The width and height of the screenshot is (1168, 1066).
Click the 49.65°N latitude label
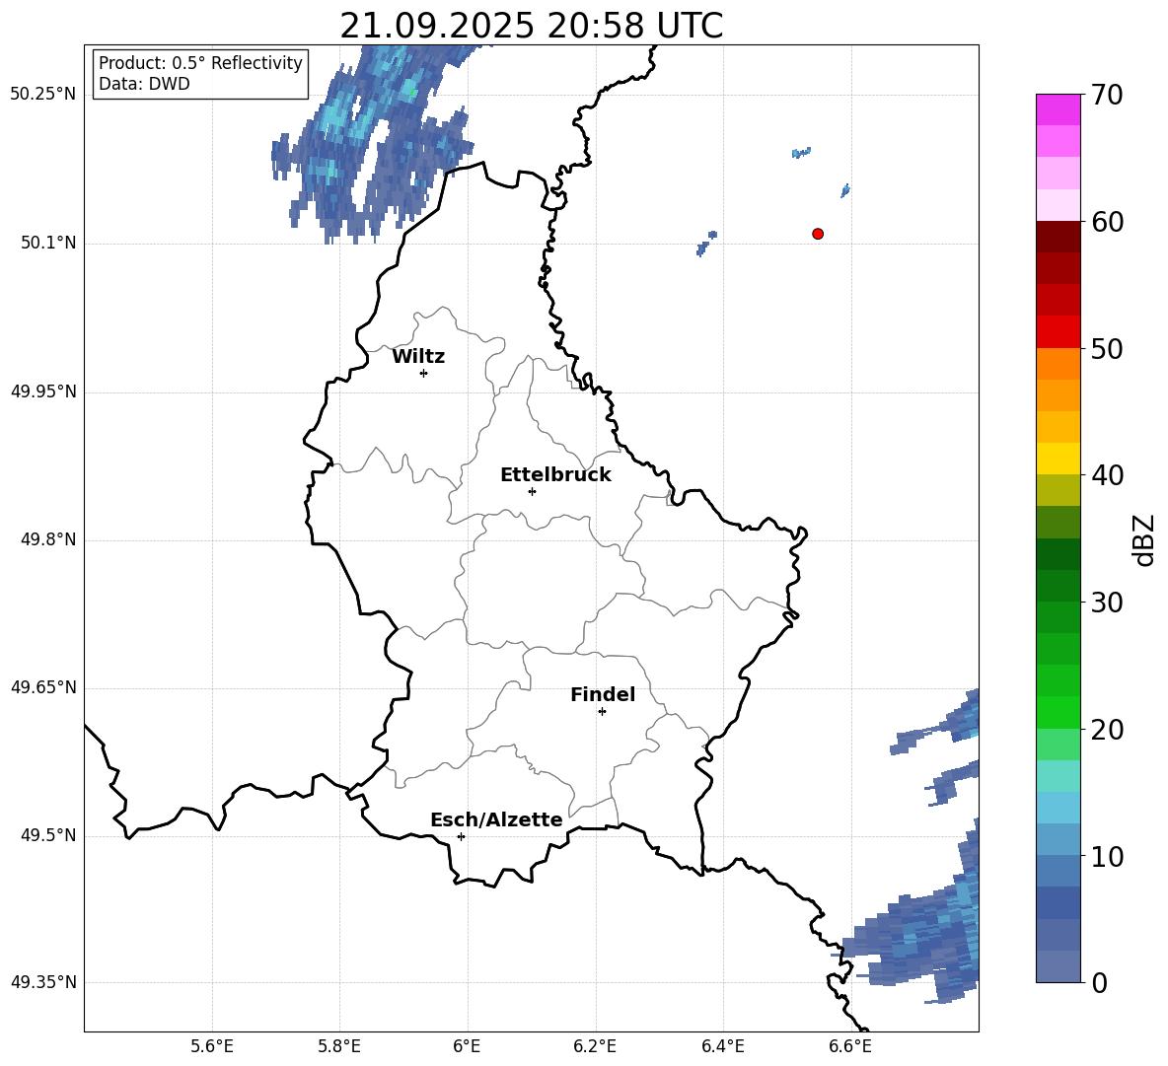[x=43, y=687]
